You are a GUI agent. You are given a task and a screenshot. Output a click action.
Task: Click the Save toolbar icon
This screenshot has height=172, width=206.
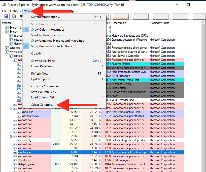click(6, 16)
